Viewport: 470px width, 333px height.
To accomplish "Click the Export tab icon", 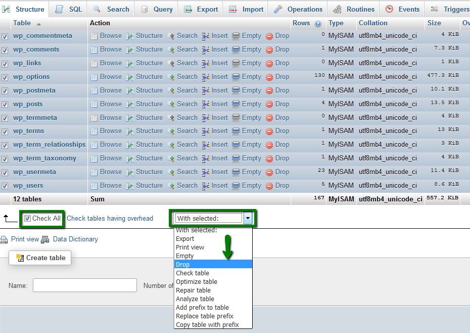I will point(187,9).
